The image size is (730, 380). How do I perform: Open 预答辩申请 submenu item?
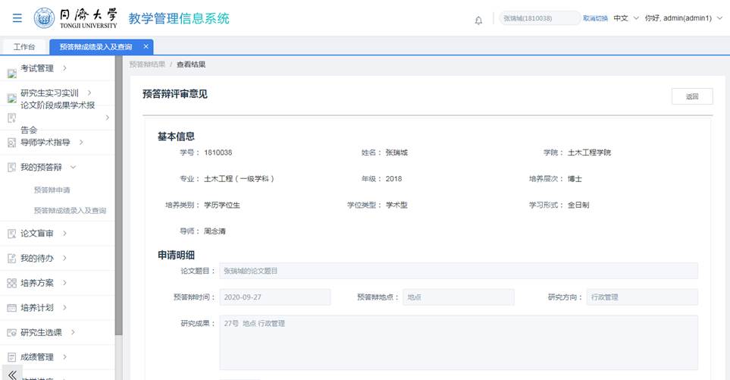tap(52, 190)
